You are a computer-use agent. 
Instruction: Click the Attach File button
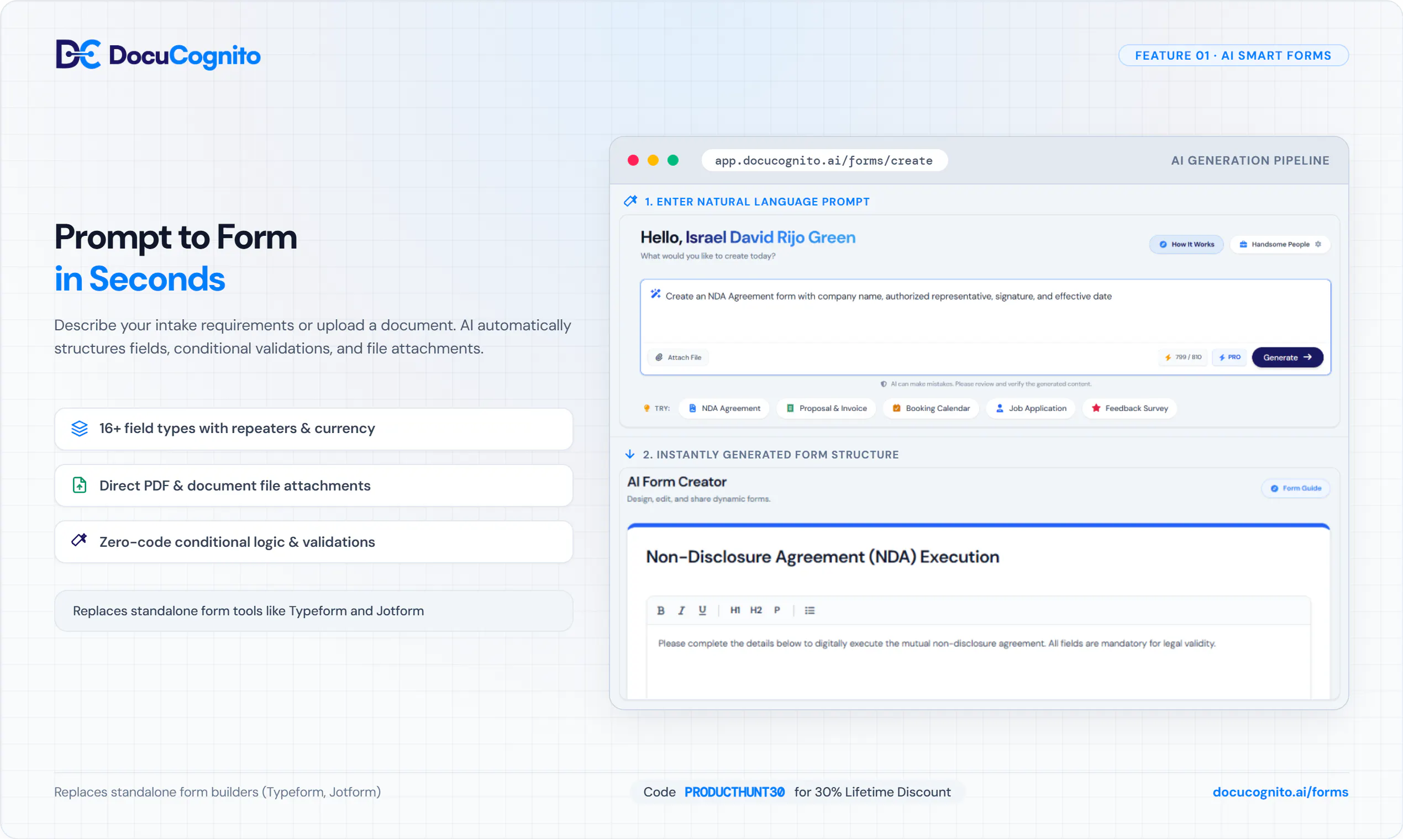point(678,357)
